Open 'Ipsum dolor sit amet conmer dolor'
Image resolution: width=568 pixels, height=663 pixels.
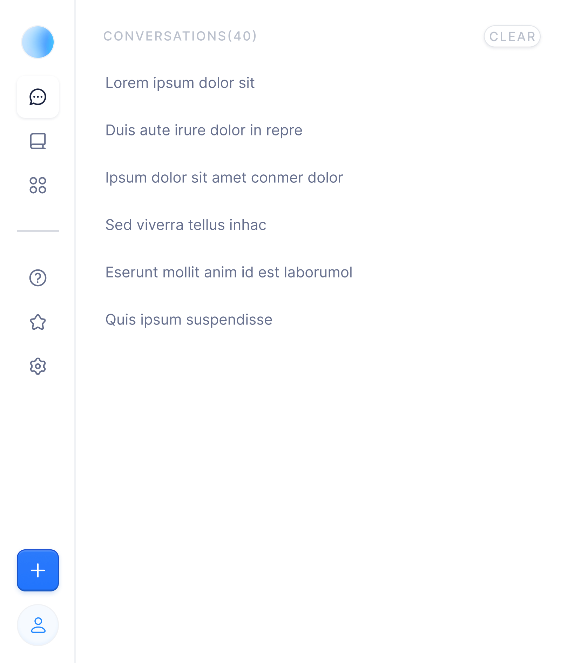point(224,178)
